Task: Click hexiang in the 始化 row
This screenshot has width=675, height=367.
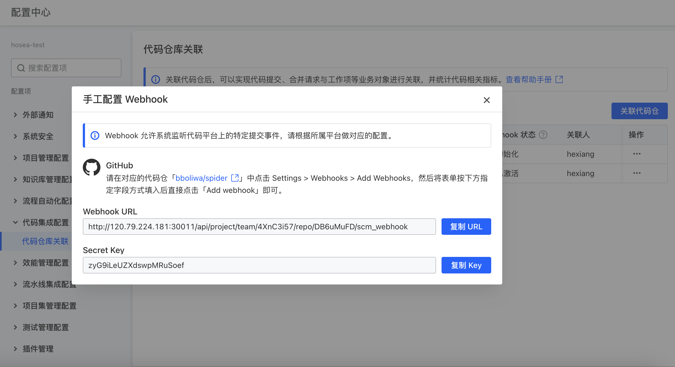Action: [580, 154]
